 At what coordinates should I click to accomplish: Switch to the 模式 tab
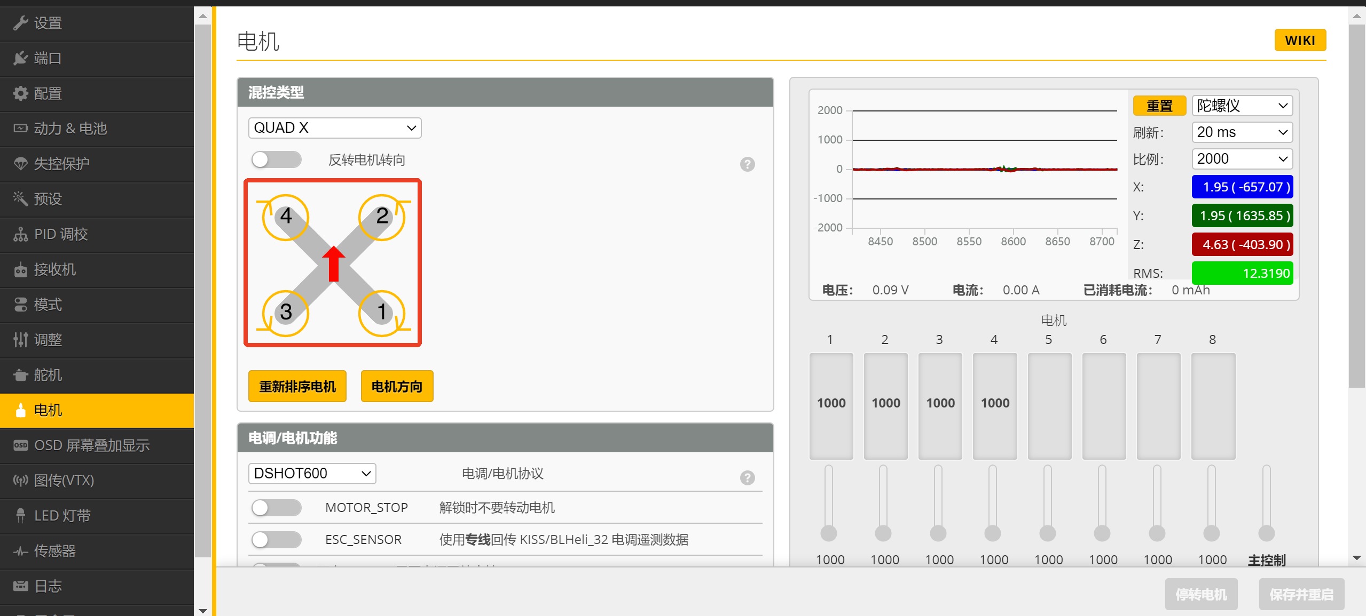pos(48,305)
